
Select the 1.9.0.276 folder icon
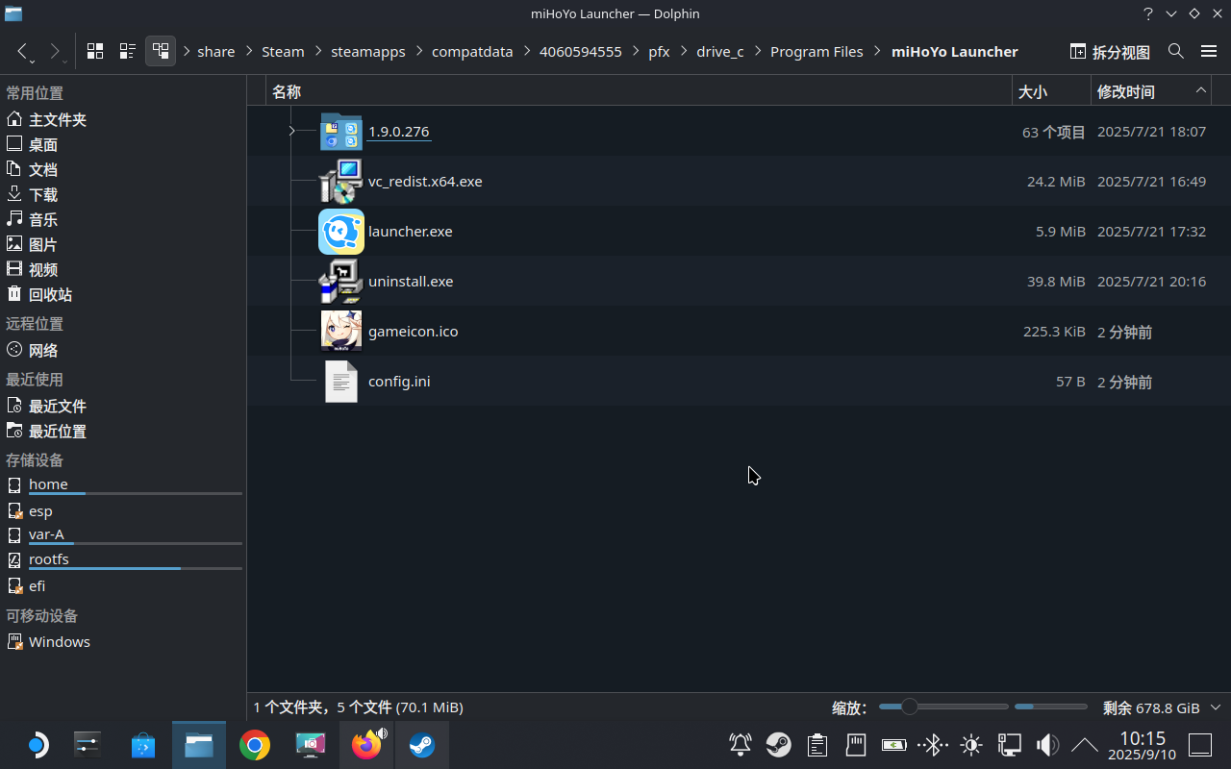click(x=341, y=132)
